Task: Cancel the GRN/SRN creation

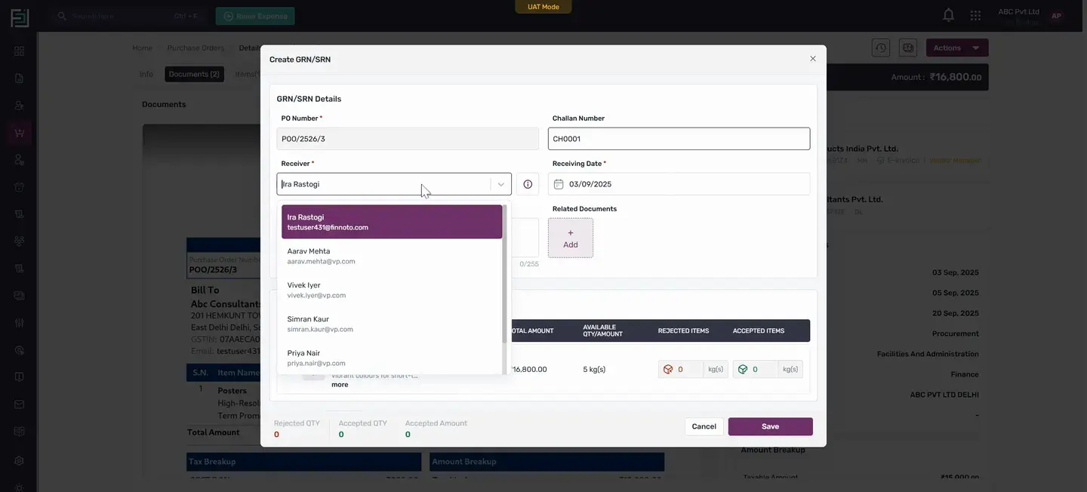Action: pos(704,426)
